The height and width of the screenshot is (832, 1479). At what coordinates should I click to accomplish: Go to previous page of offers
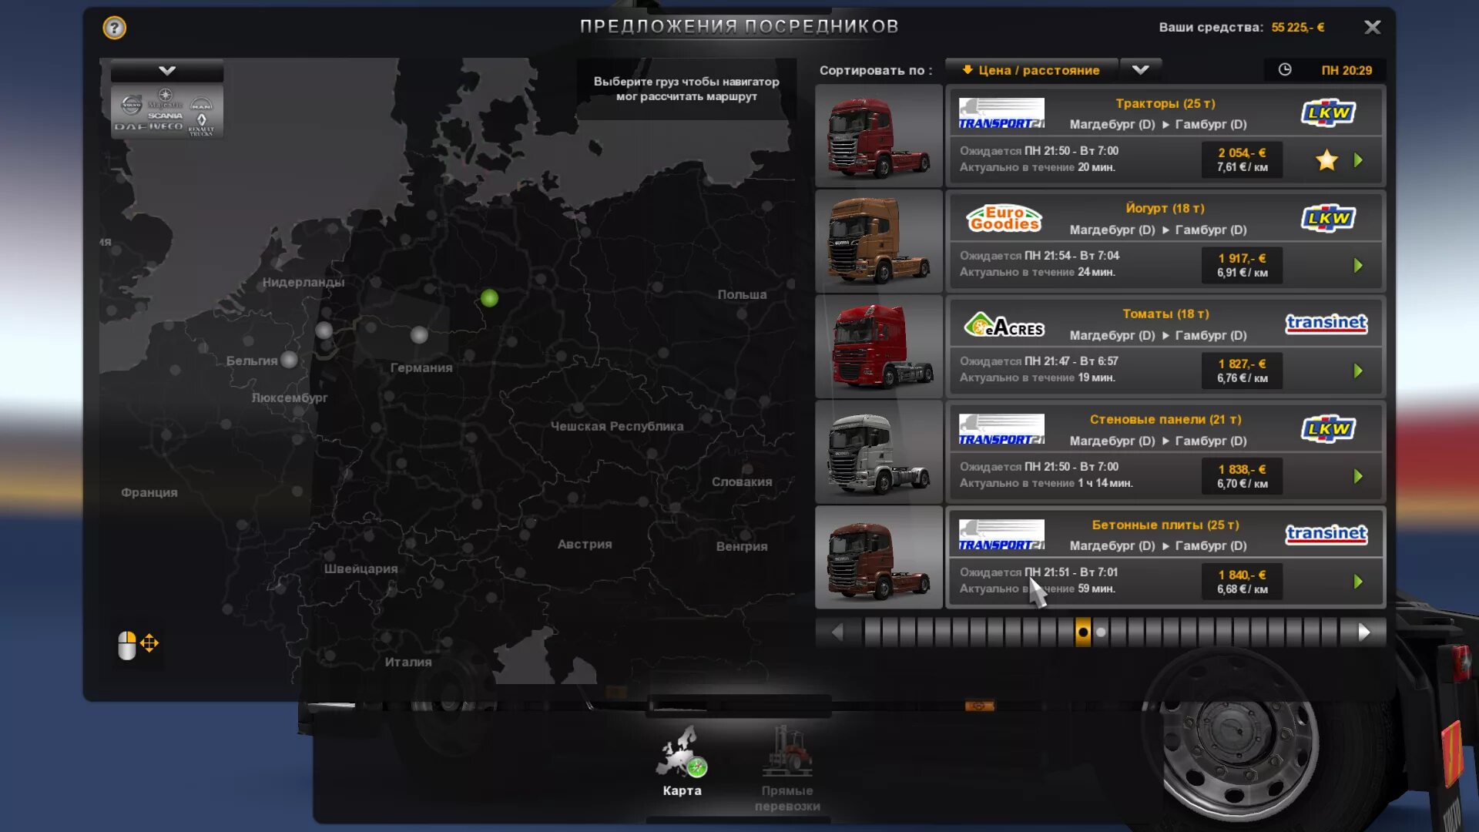pos(837,632)
